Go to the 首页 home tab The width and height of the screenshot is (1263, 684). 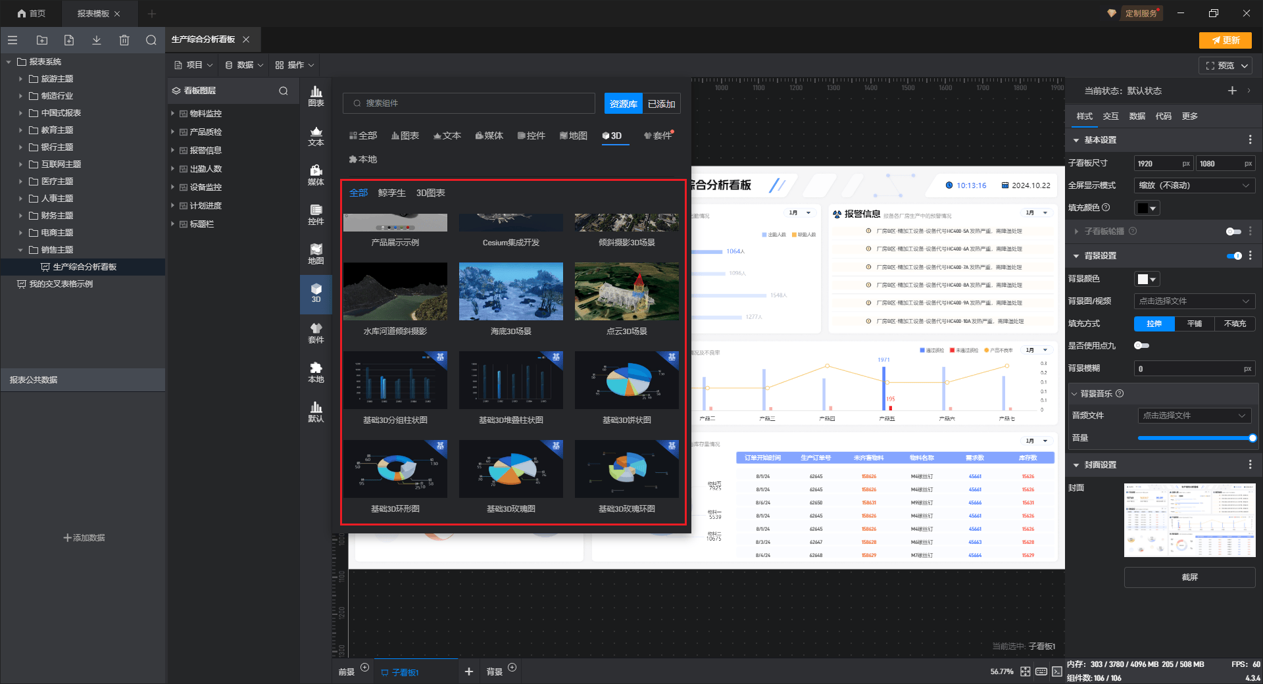(x=31, y=13)
